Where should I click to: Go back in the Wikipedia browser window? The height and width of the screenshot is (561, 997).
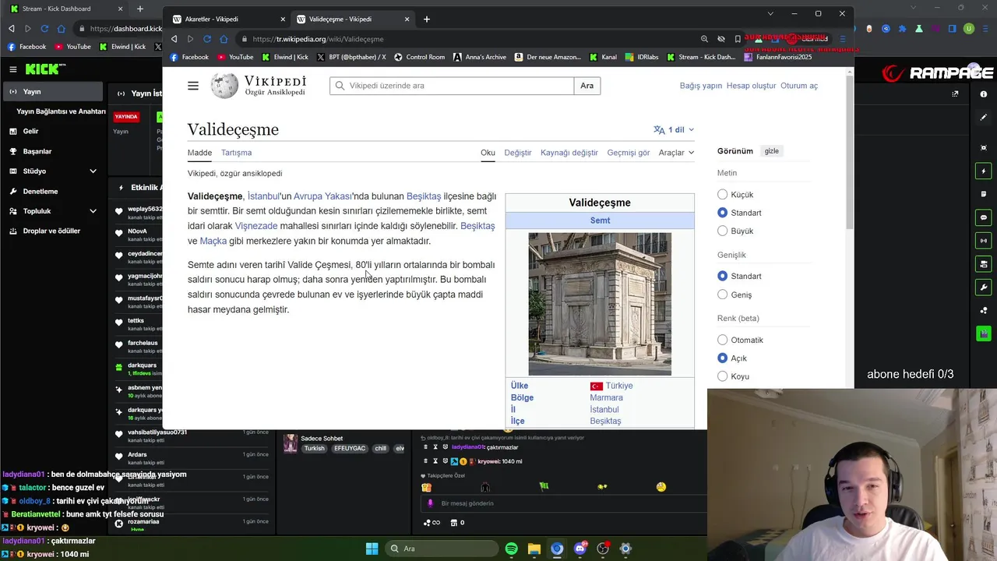[x=174, y=39]
